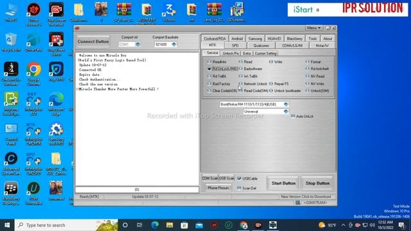This screenshot has width=411, height=231.
Task: Open Task View on the taskbar
Action: (139, 225)
